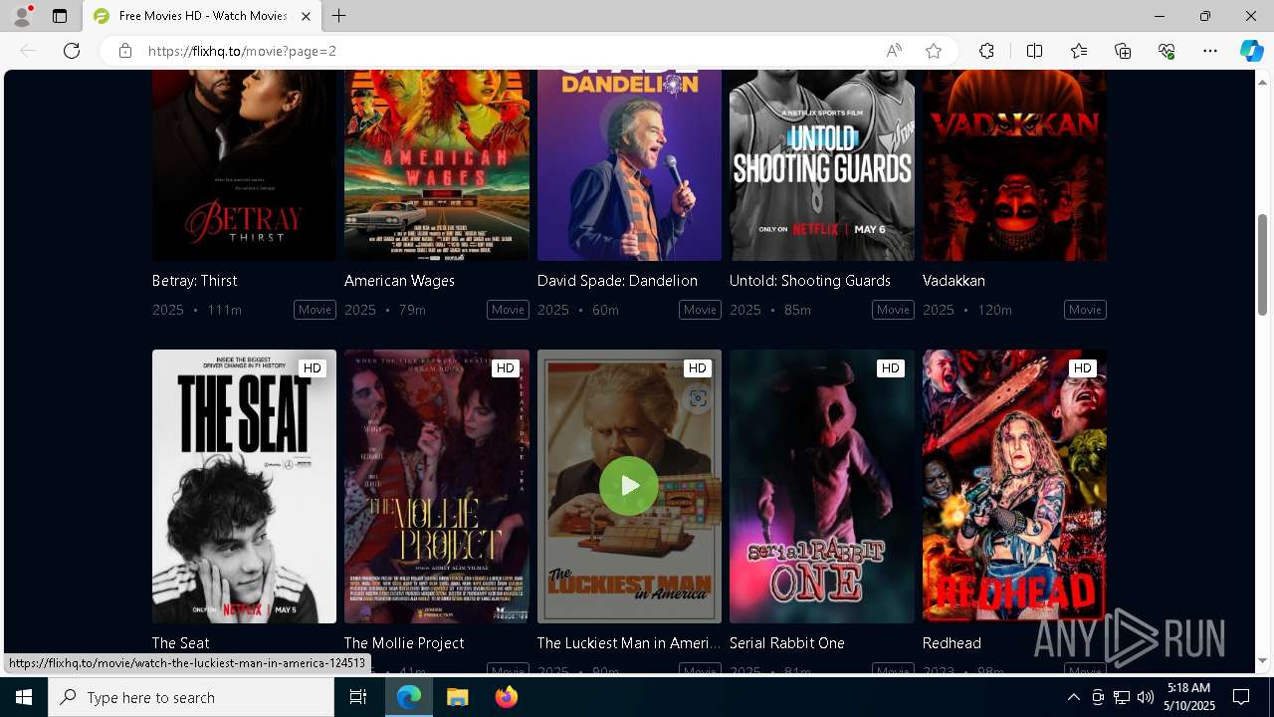The width and height of the screenshot is (1274, 717).
Task: Toggle split screen view
Action: (1034, 51)
